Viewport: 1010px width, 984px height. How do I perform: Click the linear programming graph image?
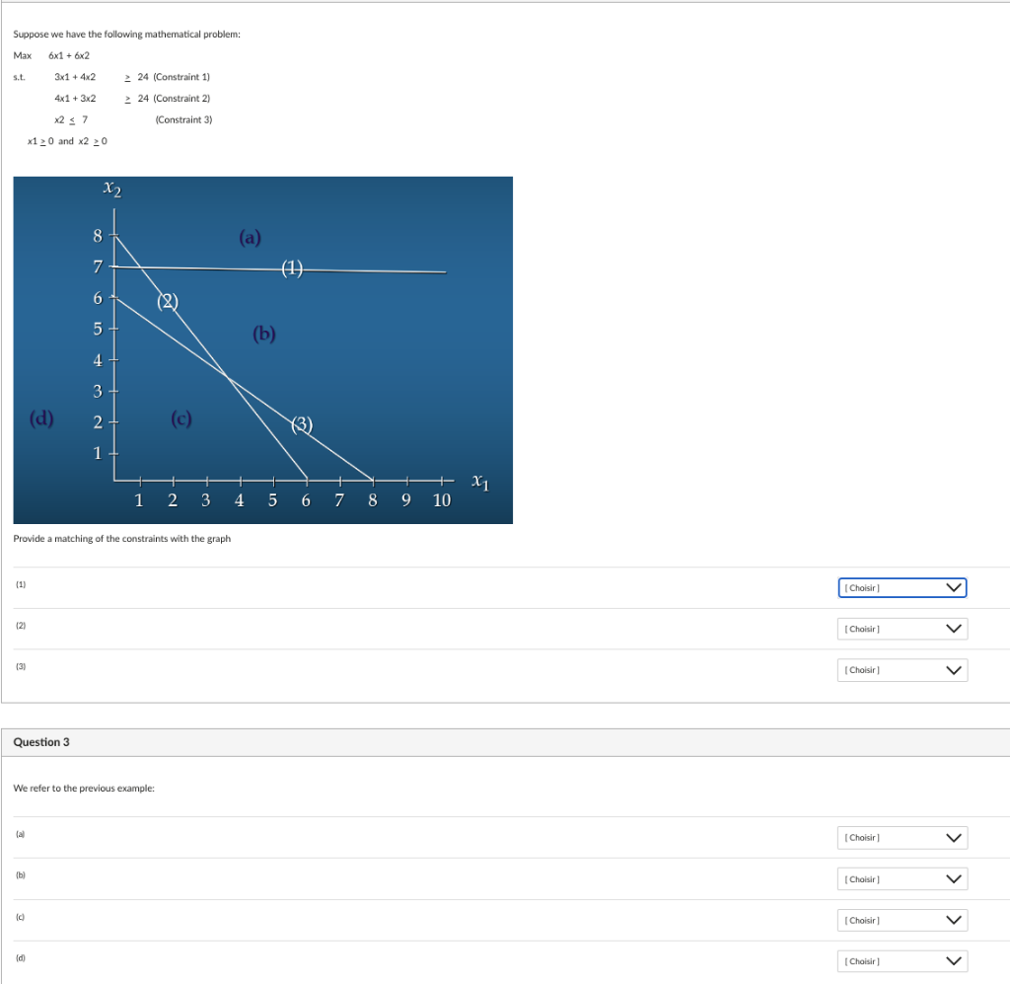[262, 350]
